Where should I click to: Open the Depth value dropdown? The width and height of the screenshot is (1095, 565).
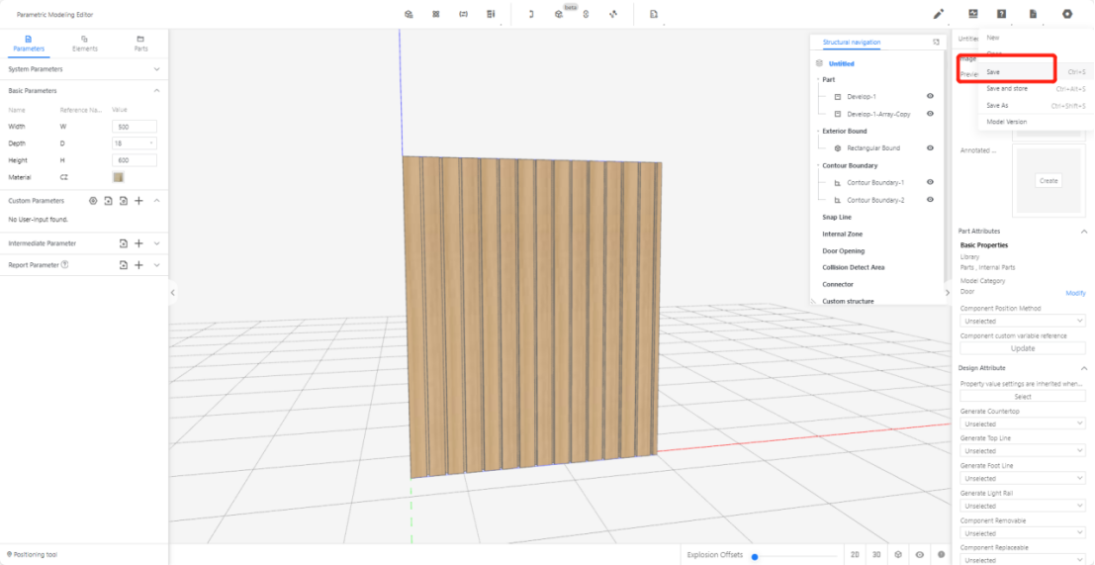tap(135, 143)
